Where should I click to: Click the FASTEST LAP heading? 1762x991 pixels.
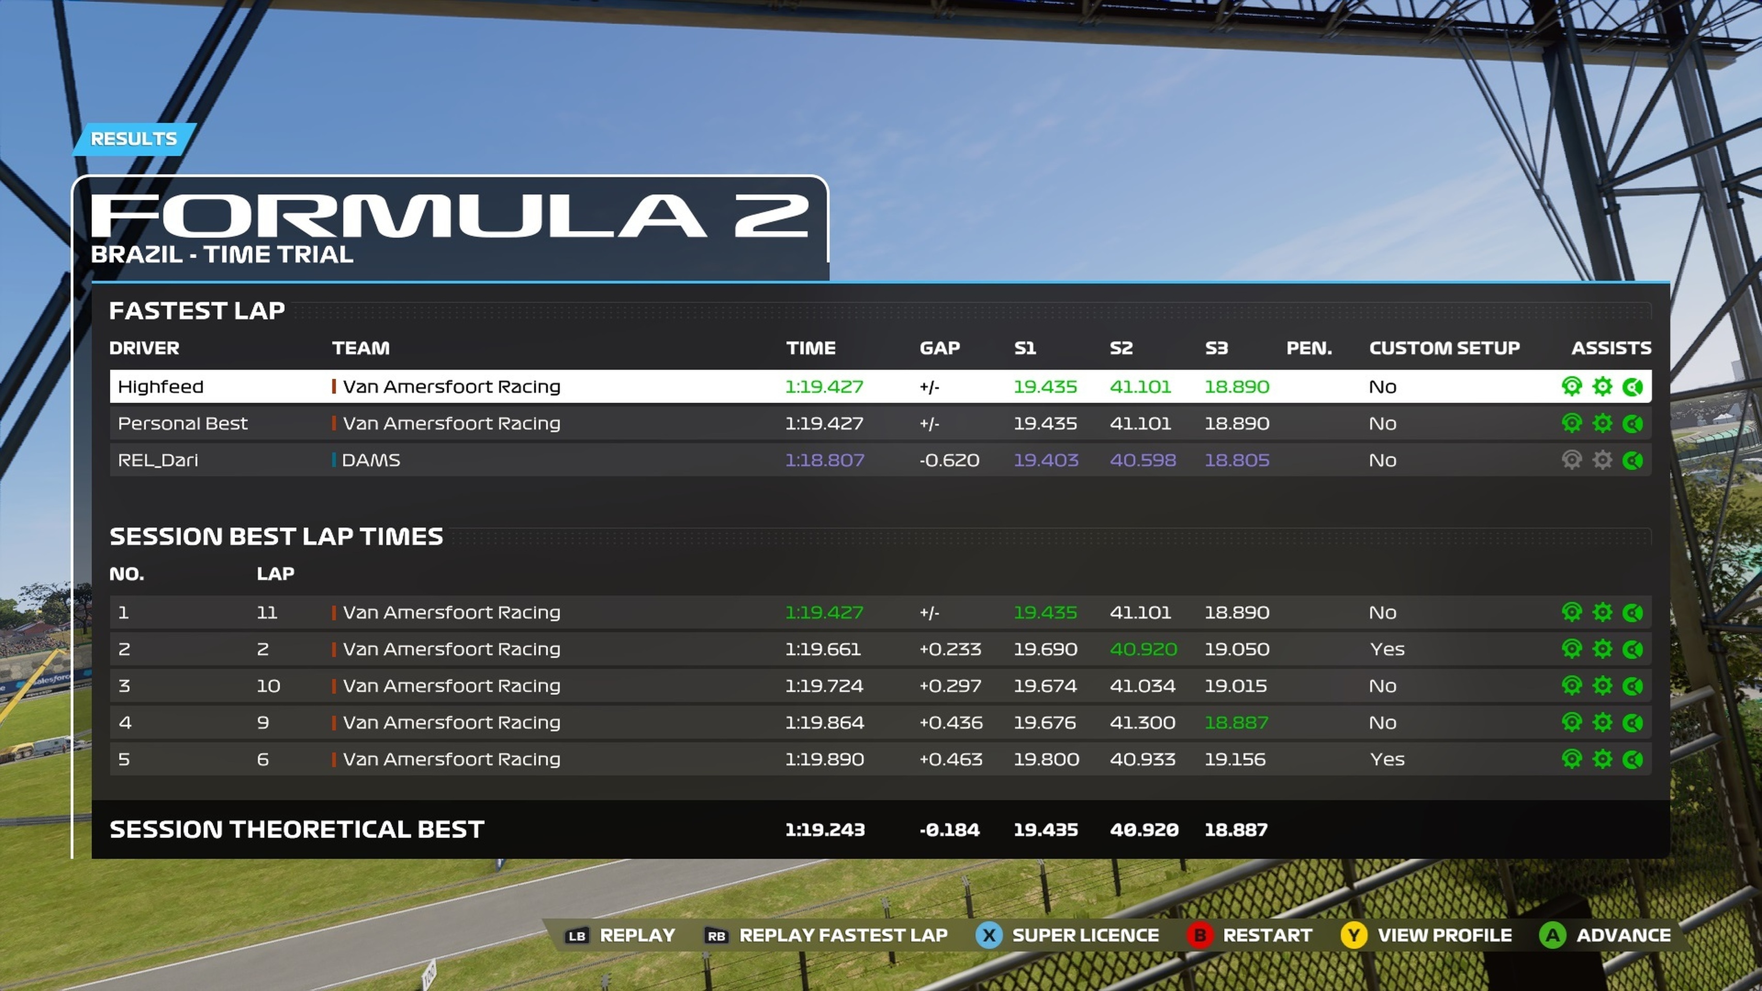point(197,311)
